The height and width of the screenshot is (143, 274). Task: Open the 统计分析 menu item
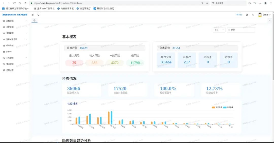click(x=10, y=45)
